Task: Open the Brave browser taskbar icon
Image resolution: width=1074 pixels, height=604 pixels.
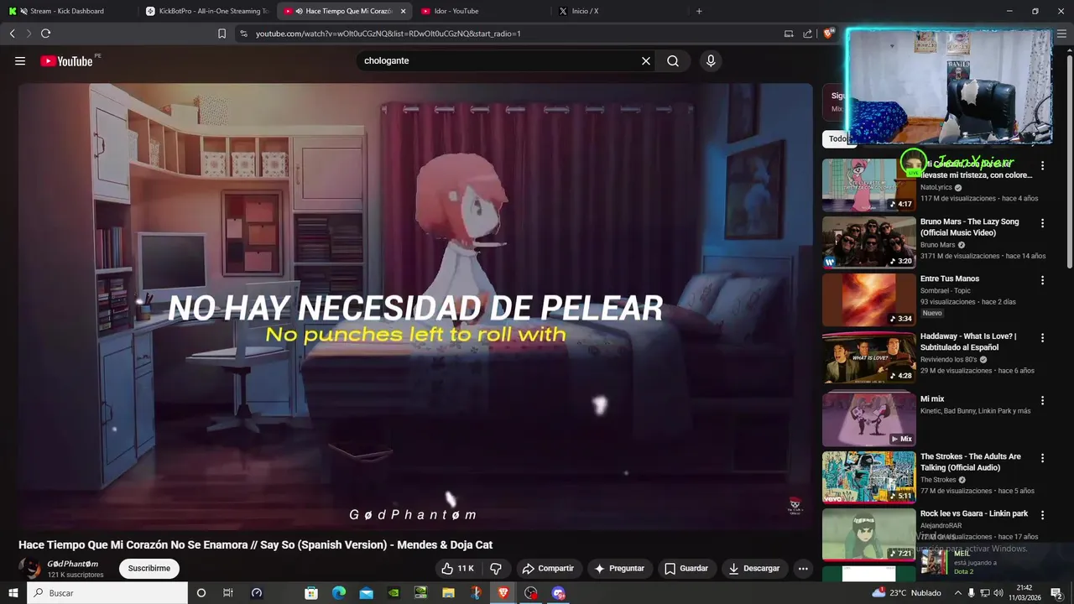Action: pyautogui.click(x=503, y=593)
